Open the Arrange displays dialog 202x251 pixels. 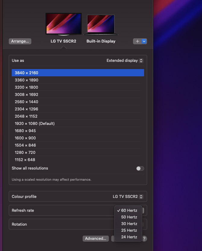point(20,41)
